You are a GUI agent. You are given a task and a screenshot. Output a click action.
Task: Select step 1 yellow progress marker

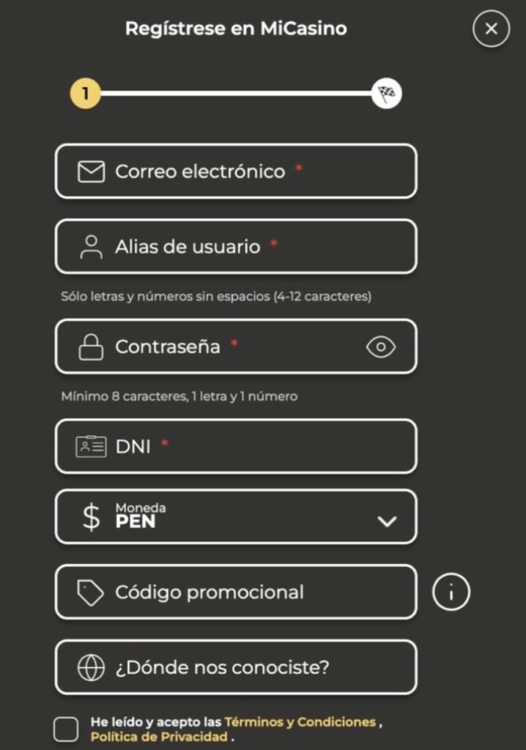coord(85,94)
